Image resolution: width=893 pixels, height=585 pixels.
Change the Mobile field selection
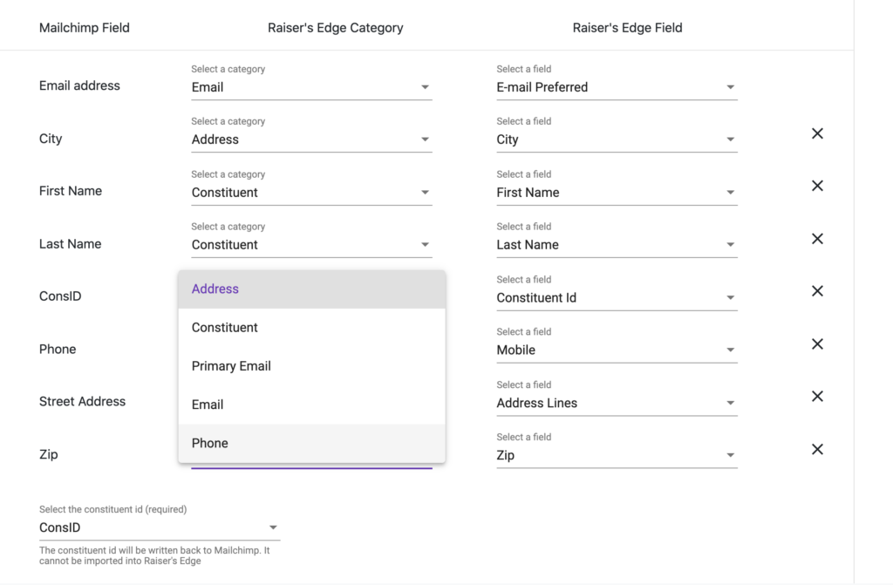(617, 350)
